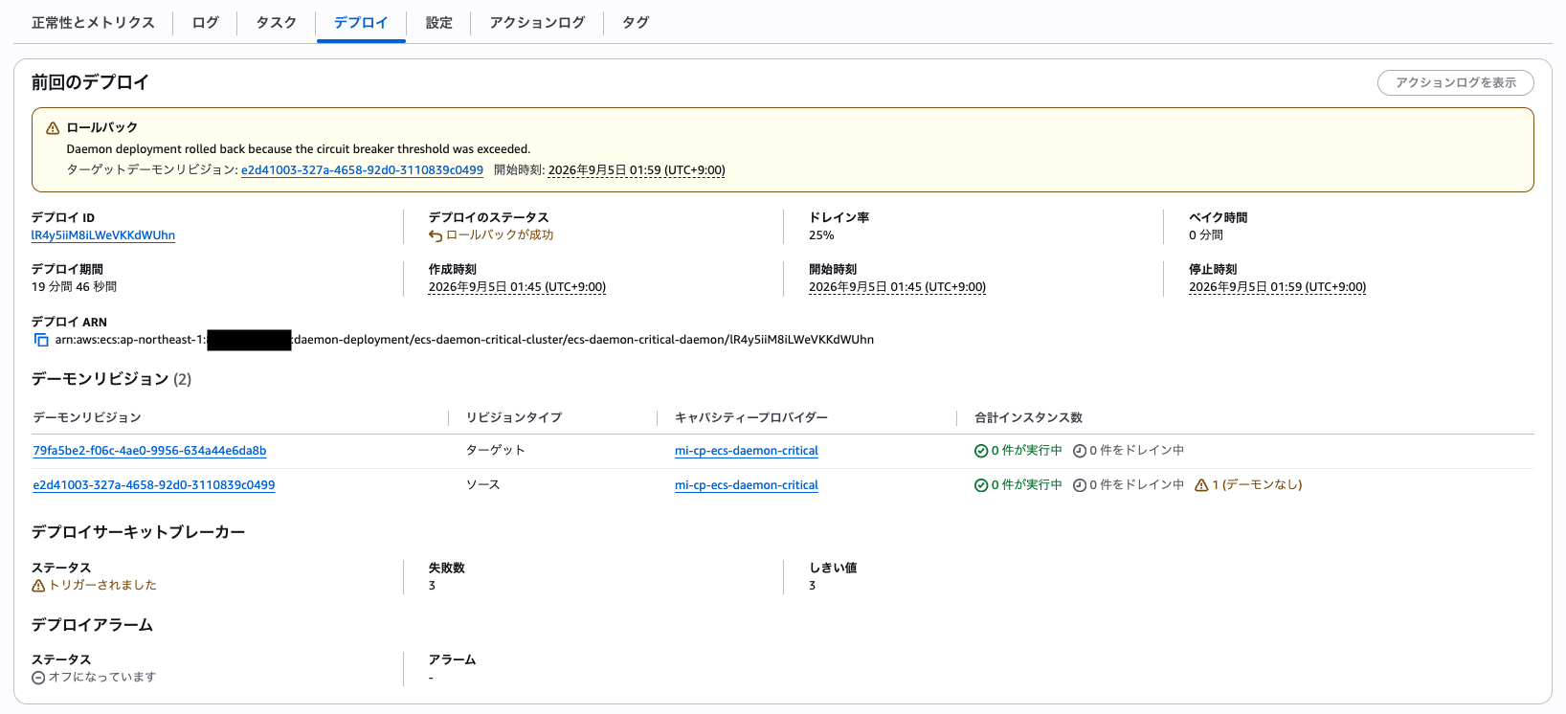1566x714 pixels.
Task: Click the deploy duration 19 分間 46 秒間
Action: (74, 287)
